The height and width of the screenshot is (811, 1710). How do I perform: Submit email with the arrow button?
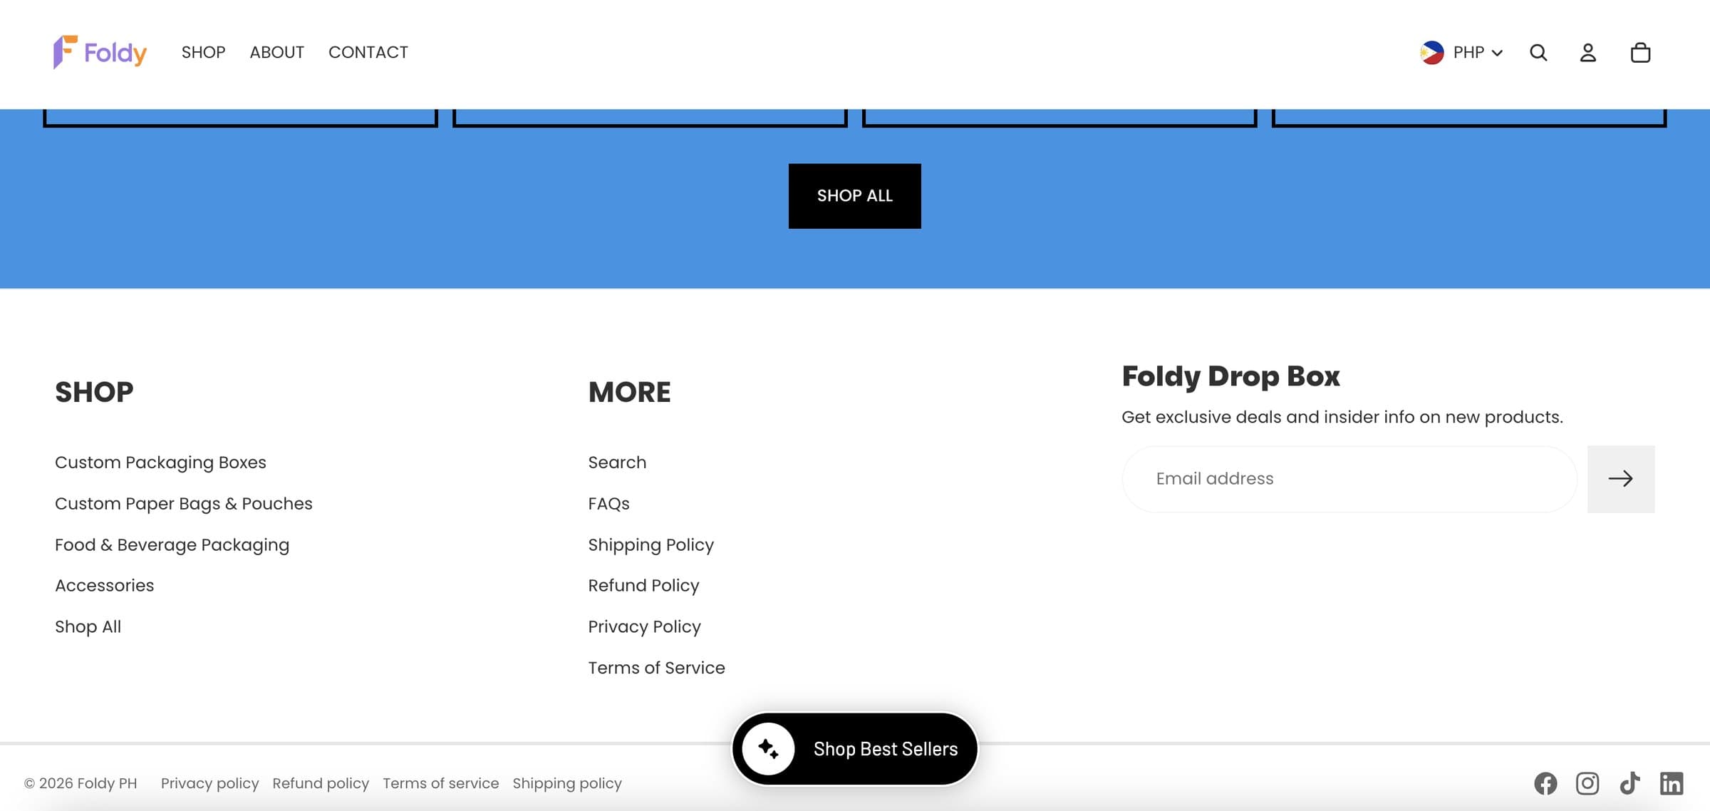(1621, 479)
